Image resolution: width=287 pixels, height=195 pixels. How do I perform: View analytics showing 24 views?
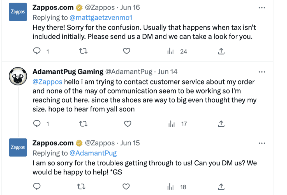point(177,51)
